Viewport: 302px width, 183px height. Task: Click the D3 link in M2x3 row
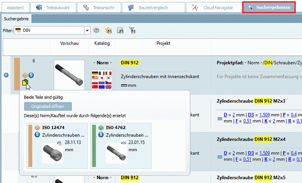pyautogui.click(x=251, y=115)
